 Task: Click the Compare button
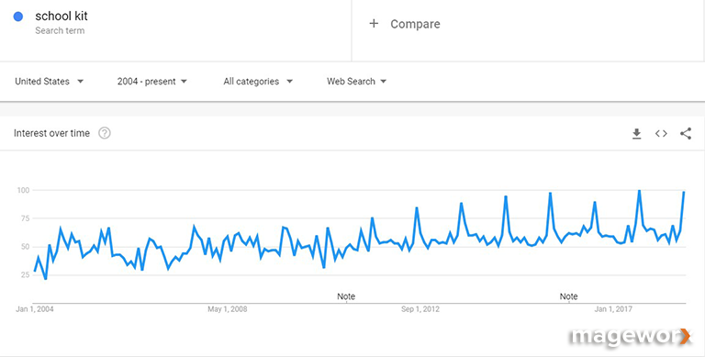pos(404,24)
